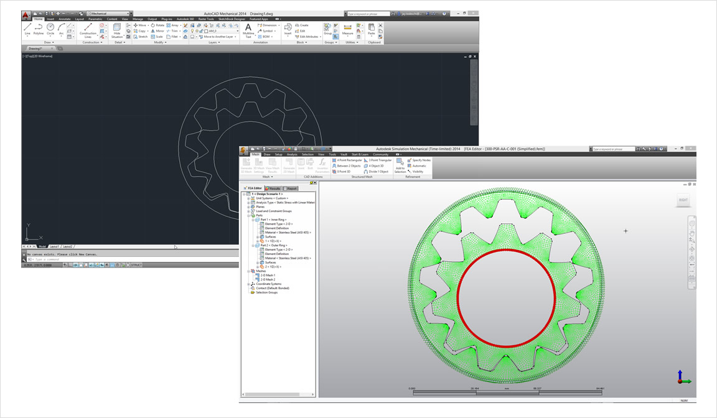Click Specify Nodes refinement tool
Viewport: 717px width, 418px height.
pyautogui.click(x=419, y=160)
